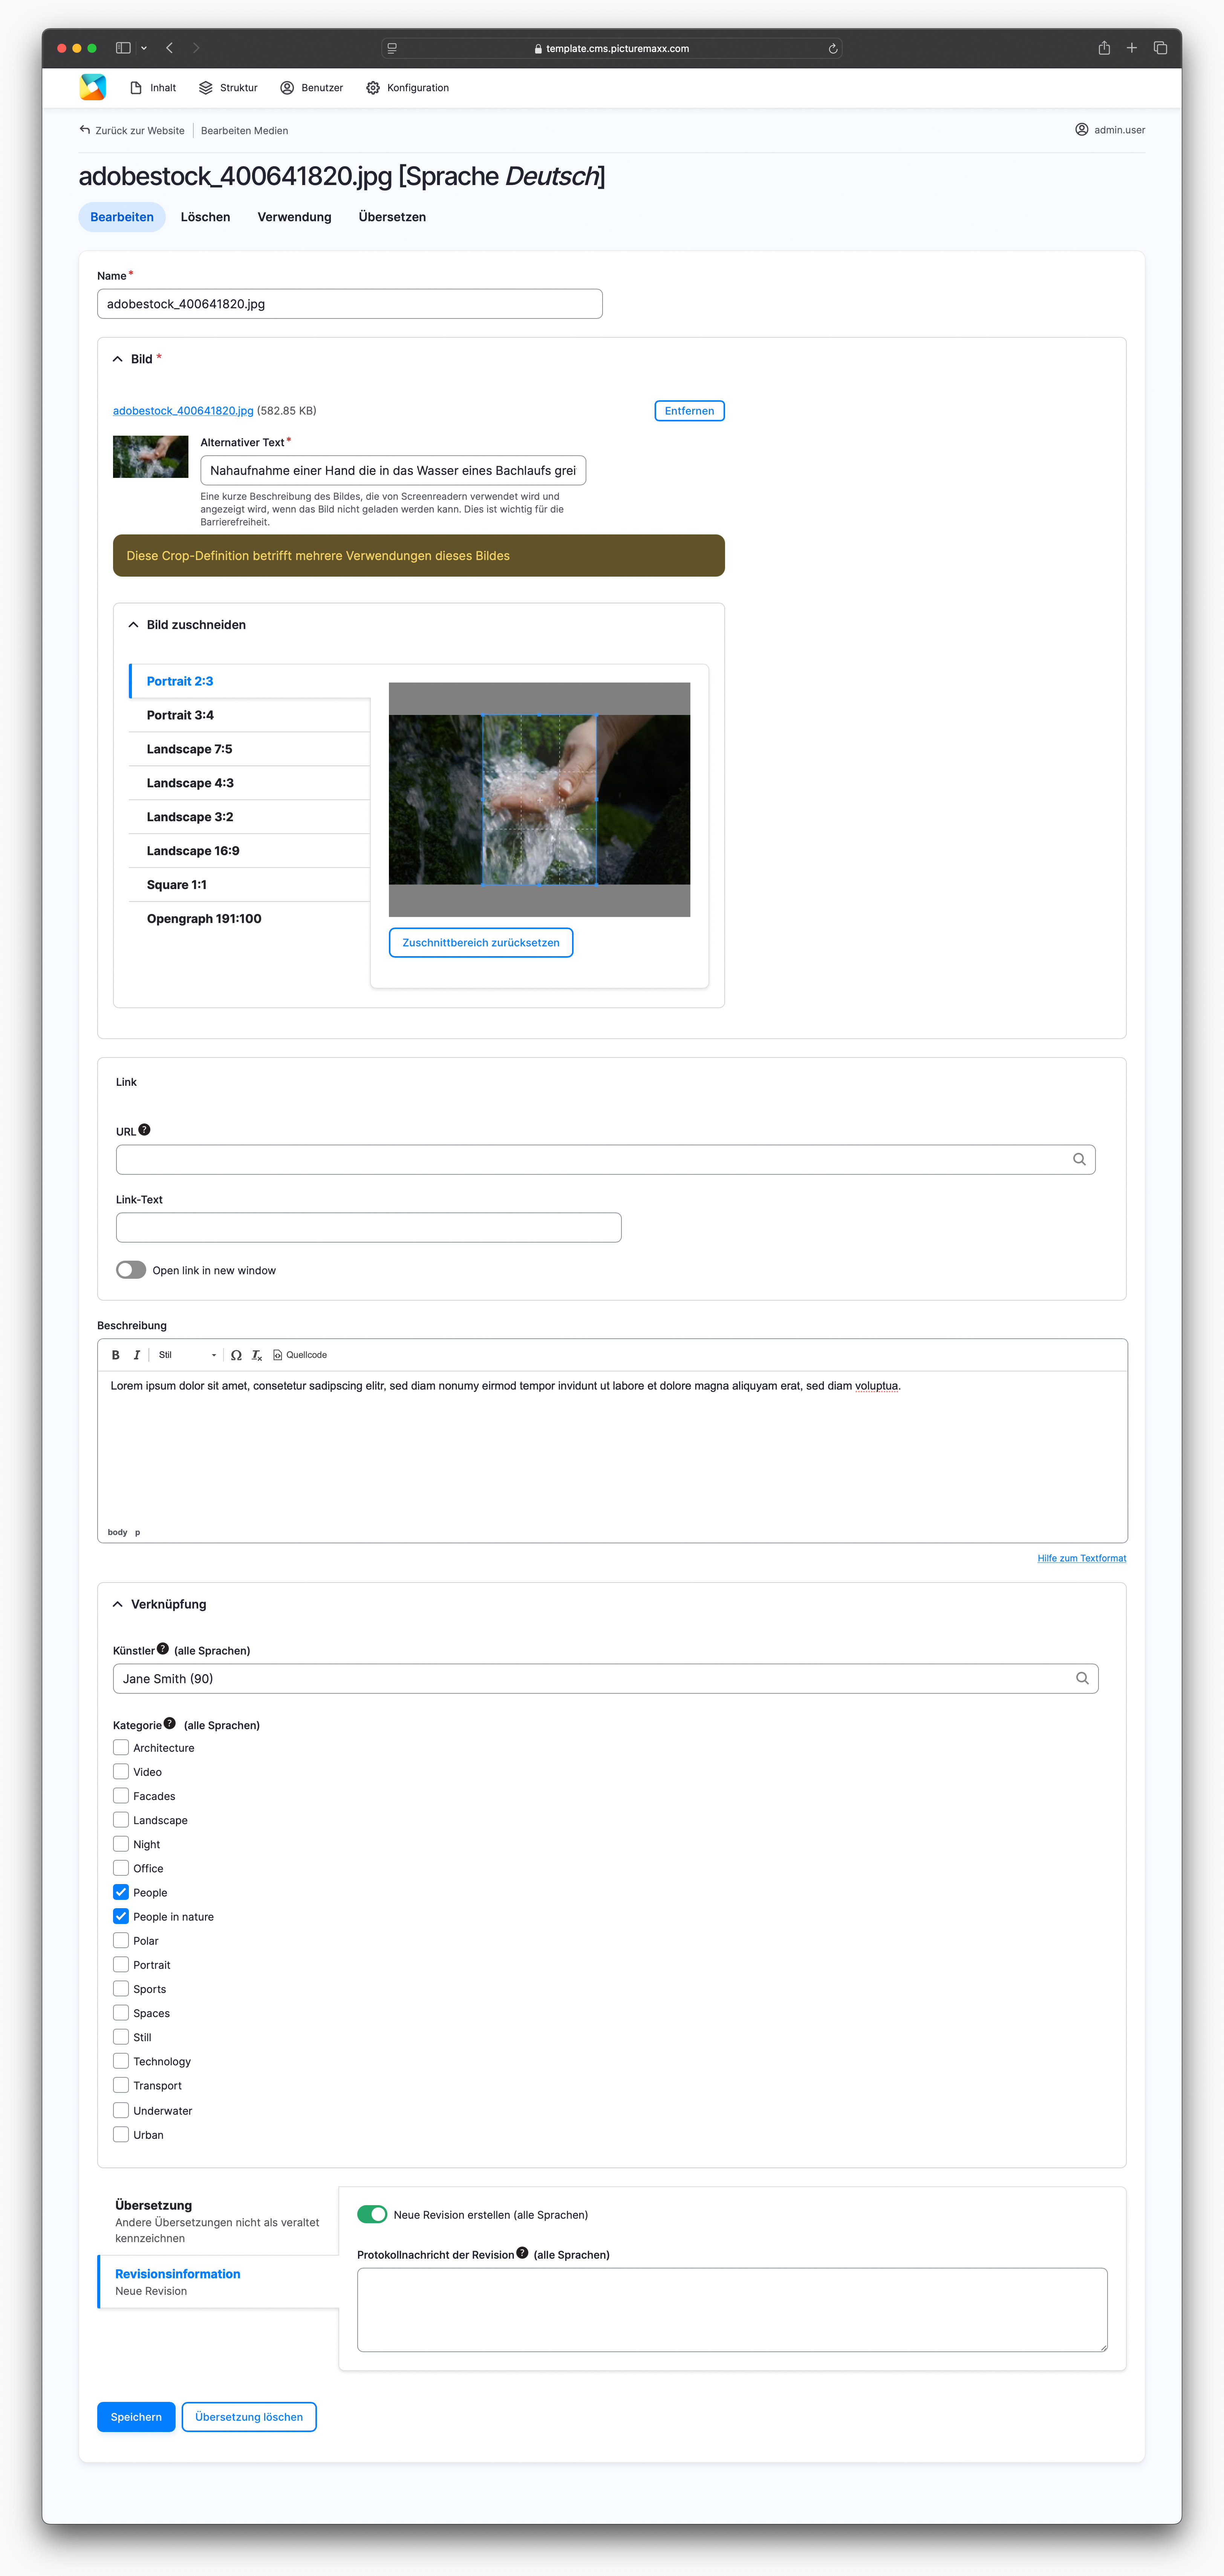Click the Künstler help icon
The height and width of the screenshot is (2576, 1224).
pos(163,1649)
